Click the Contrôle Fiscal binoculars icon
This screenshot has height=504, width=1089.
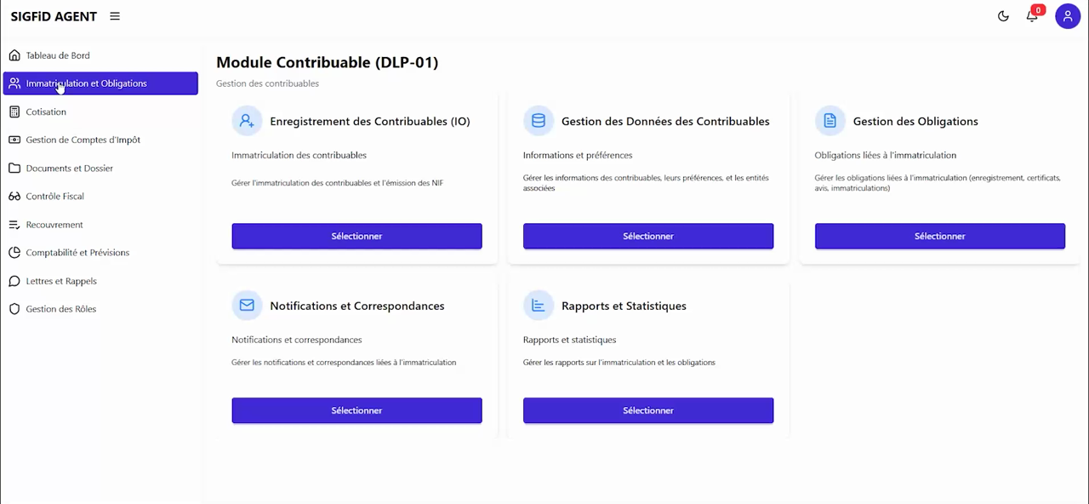tap(14, 196)
